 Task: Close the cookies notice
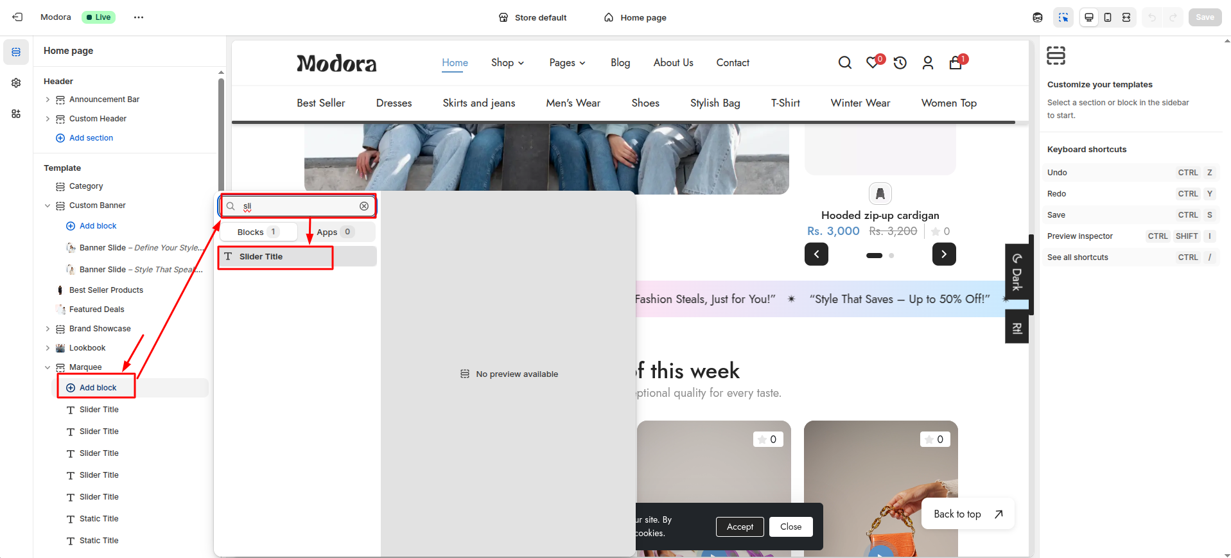pos(791,527)
